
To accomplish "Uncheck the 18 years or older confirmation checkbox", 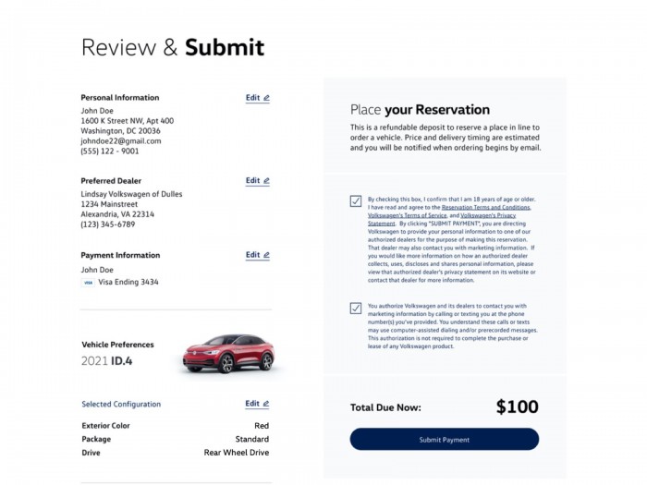I will point(356,200).
